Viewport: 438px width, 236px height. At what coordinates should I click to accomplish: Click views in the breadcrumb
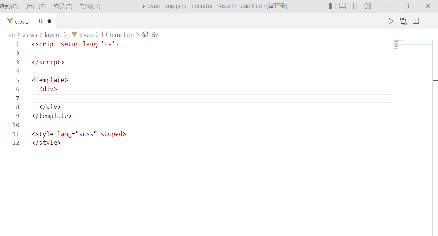(x=29, y=35)
